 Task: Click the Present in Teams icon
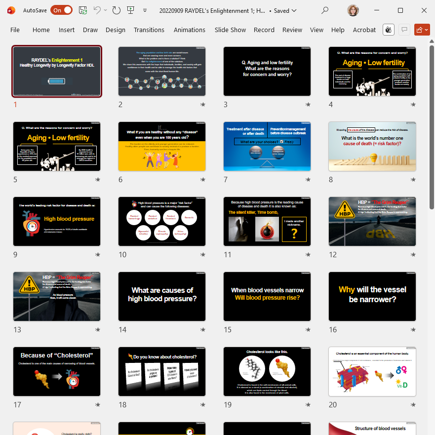point(389,30)
